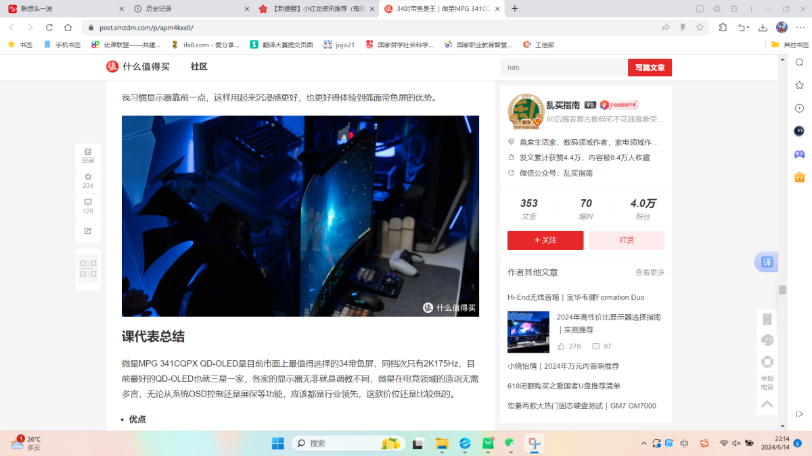Open the 小烧怡情 万元内音响推荐 article
Screen dimensions: 812x456
coord(563,366)
